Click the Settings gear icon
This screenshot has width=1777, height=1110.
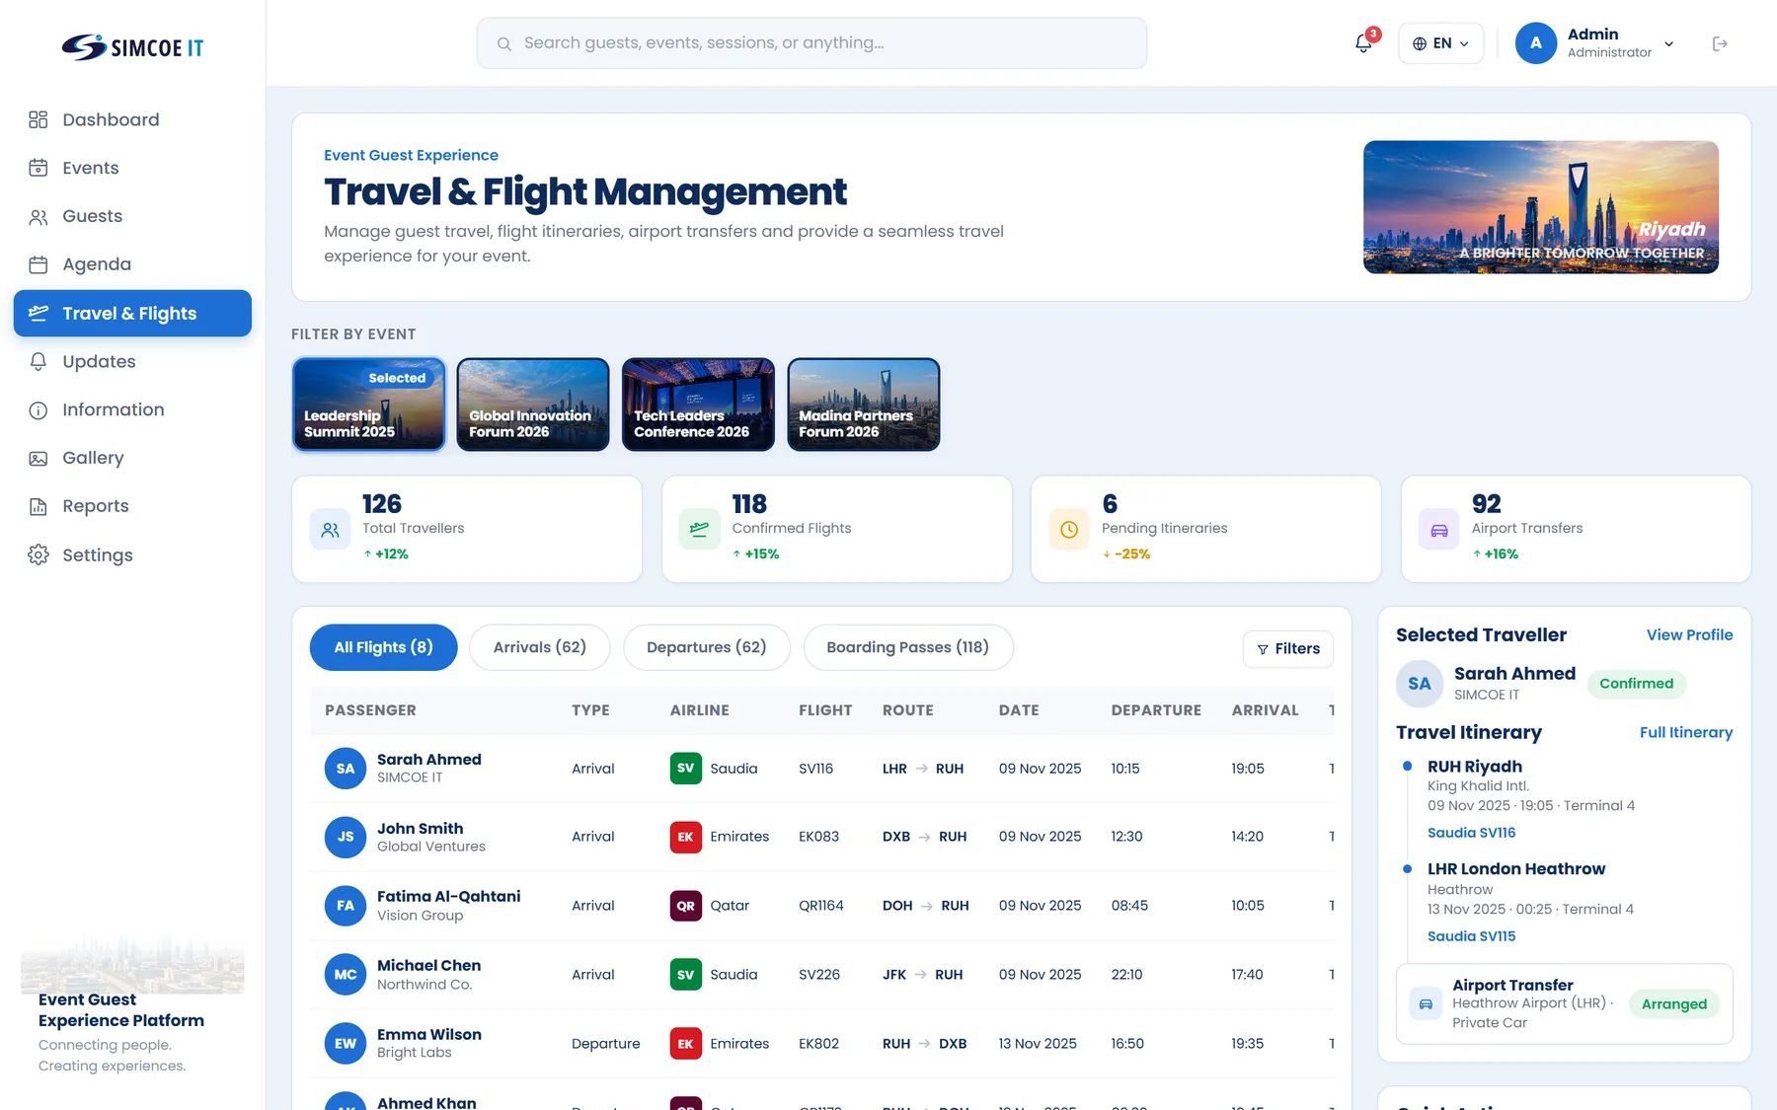[x=39, y=555]
